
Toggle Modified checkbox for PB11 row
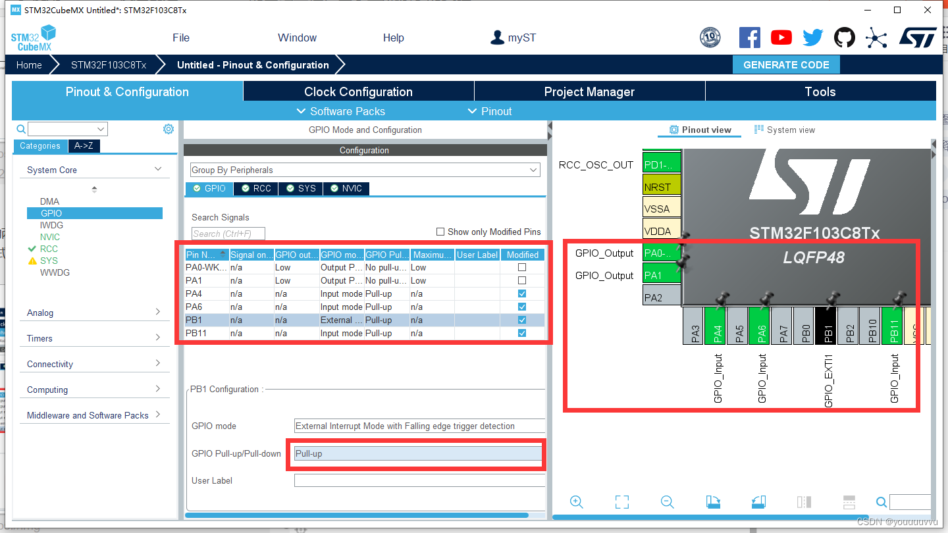click(x=522, y=333)
